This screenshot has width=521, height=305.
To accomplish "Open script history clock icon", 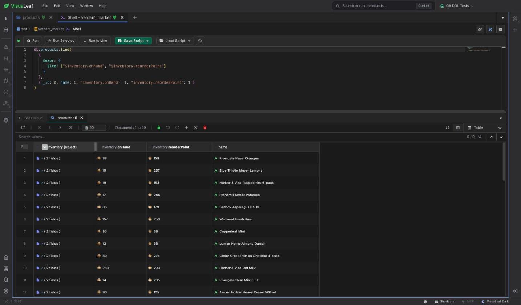I will pos(200,41).
